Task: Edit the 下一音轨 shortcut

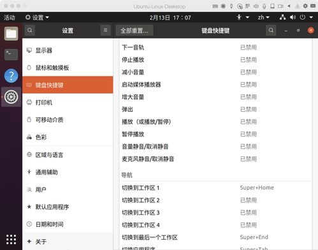Action: coord(215,47)
